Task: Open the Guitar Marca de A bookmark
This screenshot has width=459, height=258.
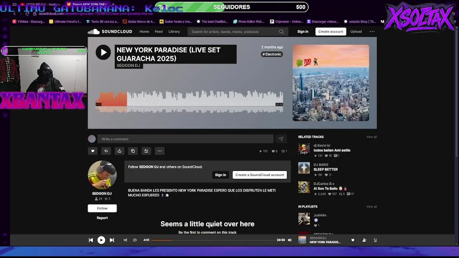Action: pyautogui.click(x=139, y=21)
